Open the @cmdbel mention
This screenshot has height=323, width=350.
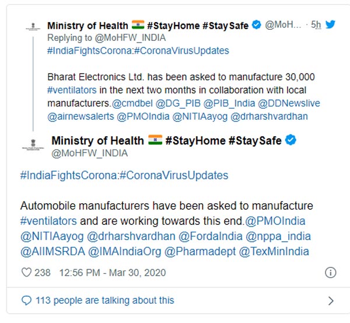tap(132, 103)
